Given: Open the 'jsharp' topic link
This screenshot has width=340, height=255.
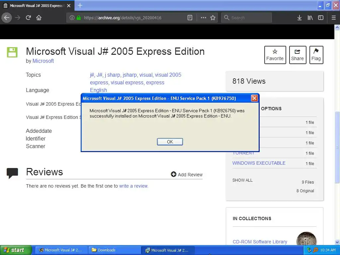Looking at the screenshot, I should (130, 75).
